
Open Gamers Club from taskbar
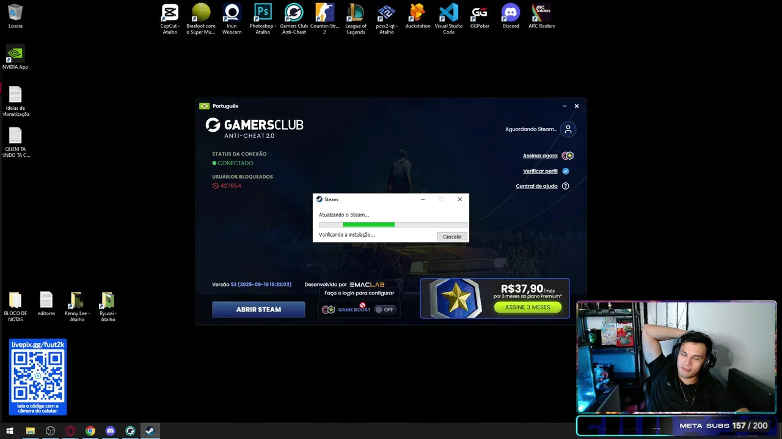[x=130, y=431]
